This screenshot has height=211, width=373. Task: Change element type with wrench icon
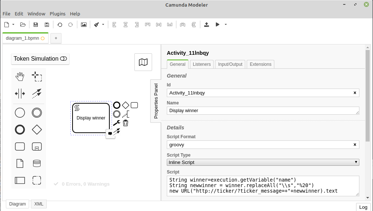point(117,123)
